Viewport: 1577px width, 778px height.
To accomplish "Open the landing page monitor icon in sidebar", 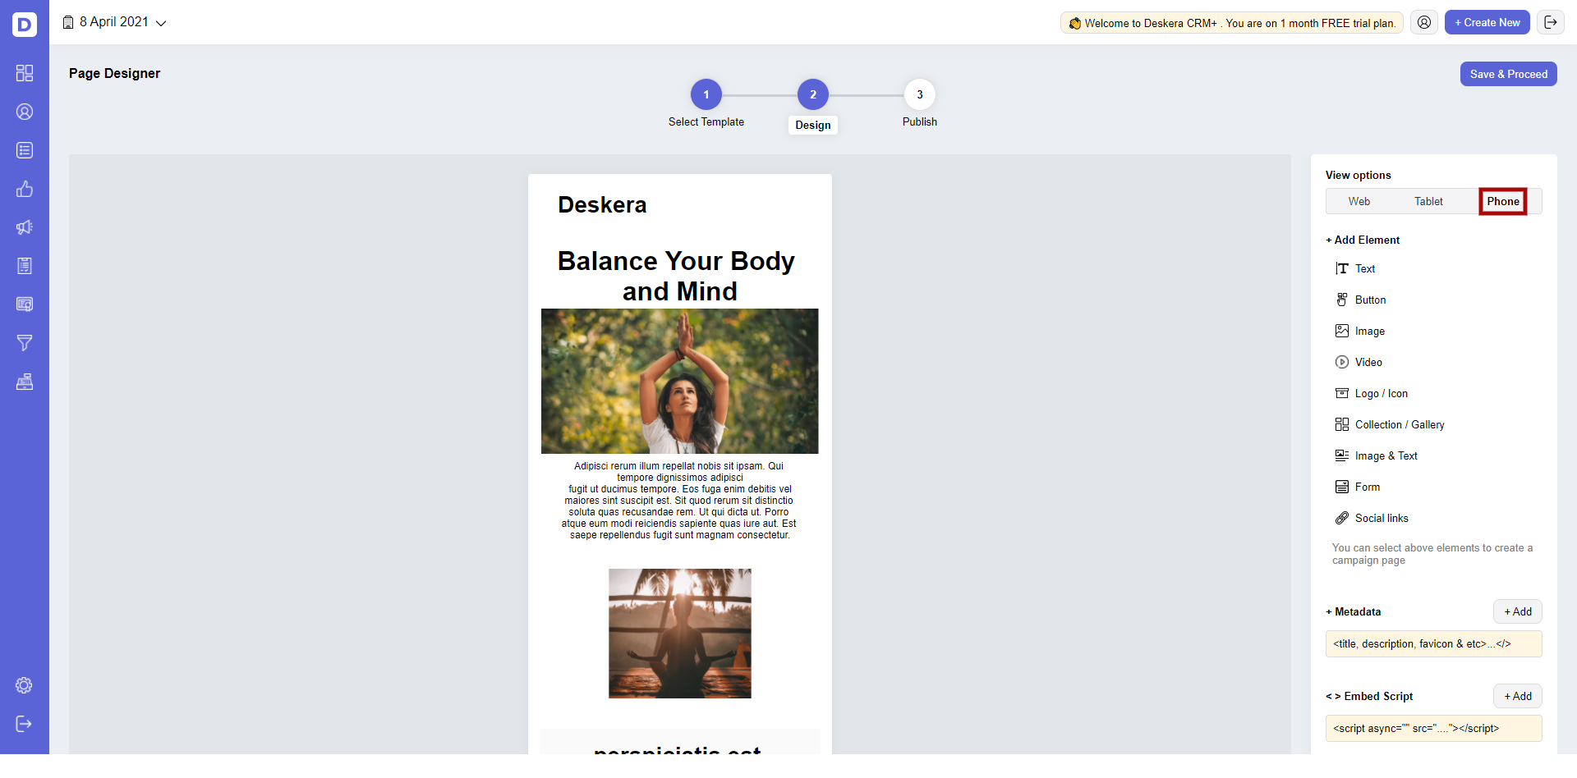I will pyautogui.click(x=25, y=304).
